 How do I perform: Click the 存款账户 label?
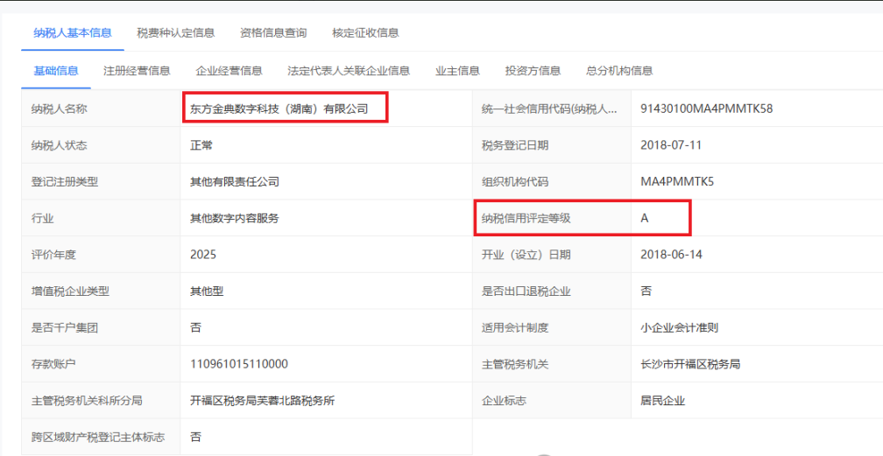pos(53,364)
